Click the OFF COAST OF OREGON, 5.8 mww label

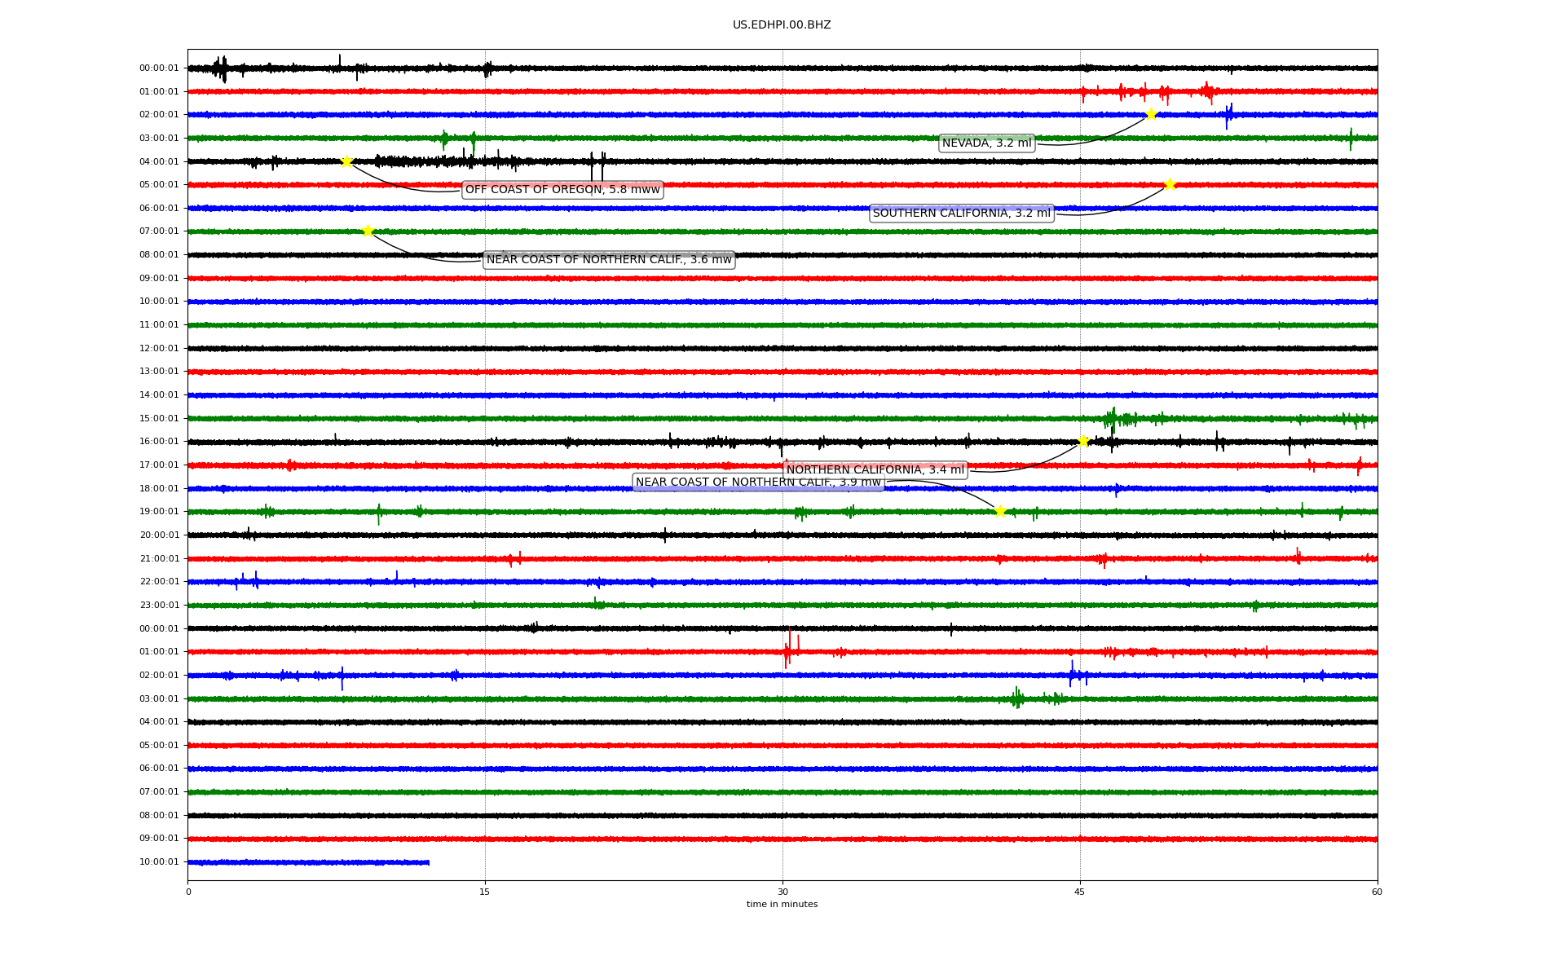point(562,190)
